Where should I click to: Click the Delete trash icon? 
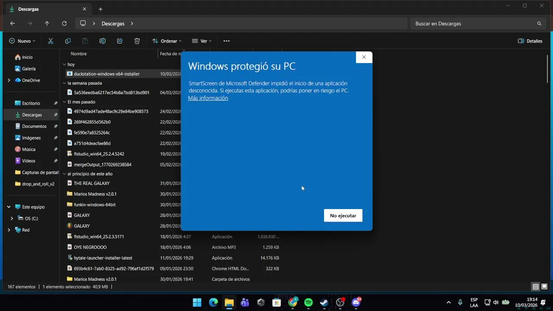(137, 41)
